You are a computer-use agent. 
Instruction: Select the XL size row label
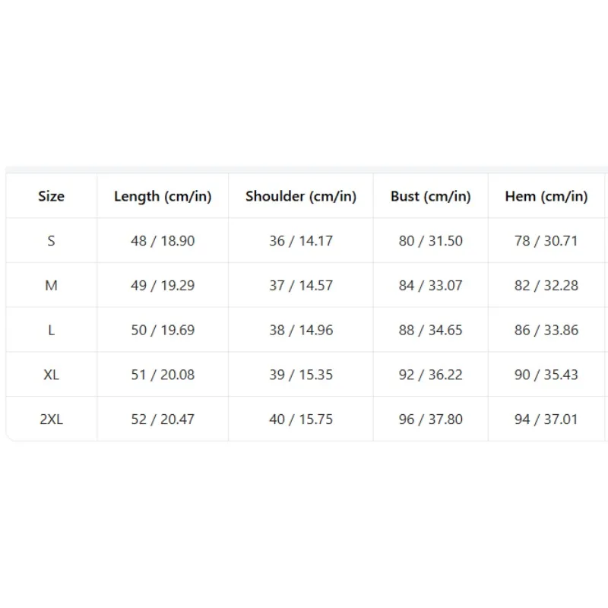pos(51,375)
